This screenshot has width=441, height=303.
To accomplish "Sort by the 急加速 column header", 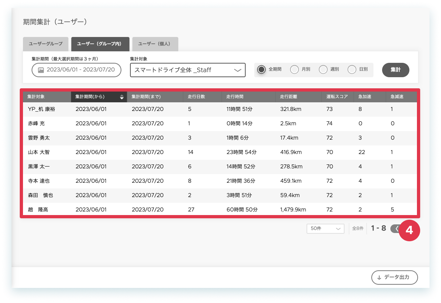I will (x=370, y=97).
